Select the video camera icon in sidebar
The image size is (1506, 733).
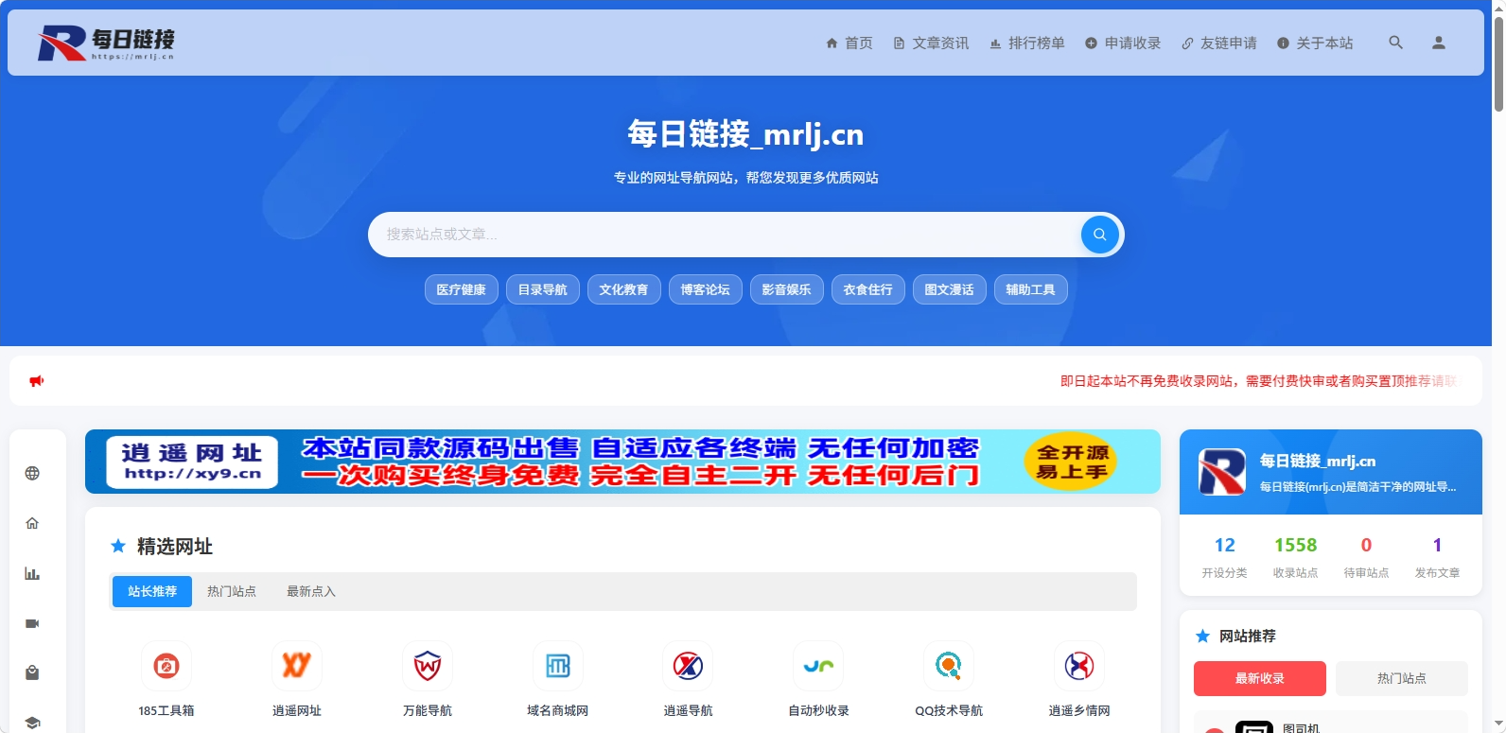coord(32,623)
